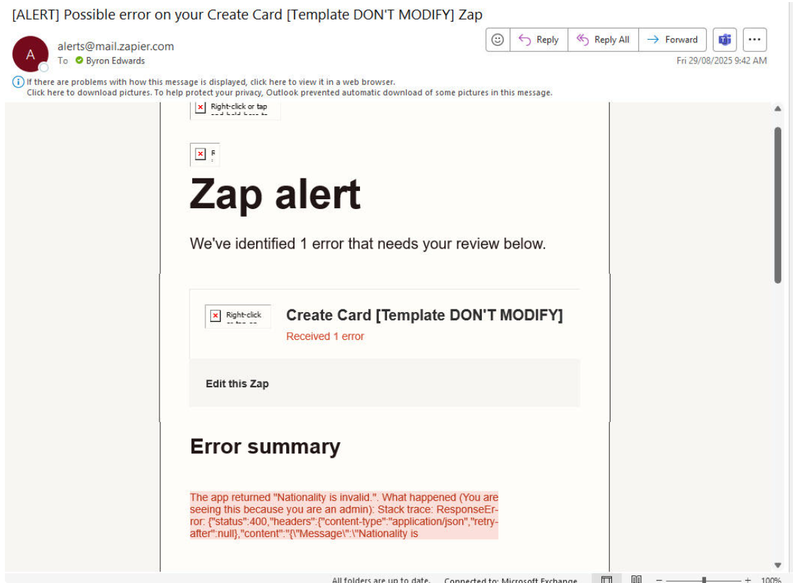Viewport: 793px width, 583px height.
Task: Click the small blocked image above Zap alert
Action: (204, 154)
